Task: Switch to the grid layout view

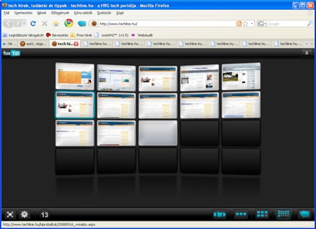Action: coord(262,214)
